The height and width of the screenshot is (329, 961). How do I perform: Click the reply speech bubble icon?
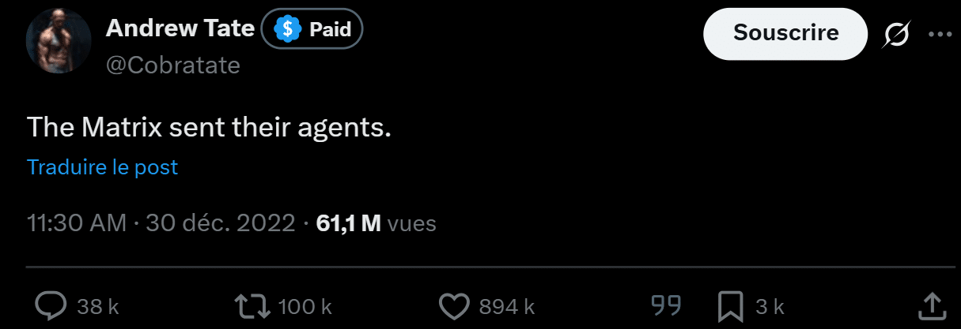click(51, 305)
